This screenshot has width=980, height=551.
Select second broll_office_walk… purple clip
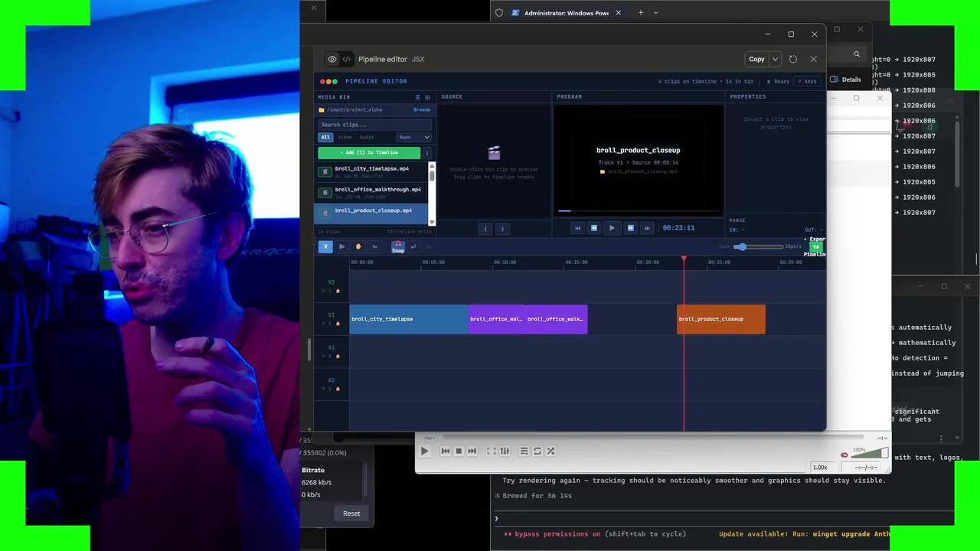click(557, 319)
